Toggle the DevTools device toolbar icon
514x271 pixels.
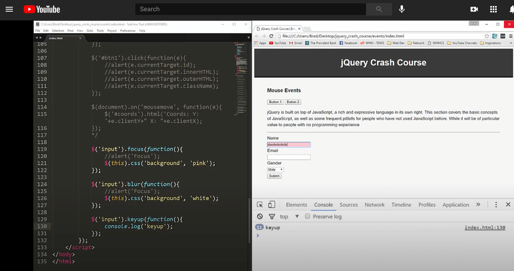[x=271, y=204]
